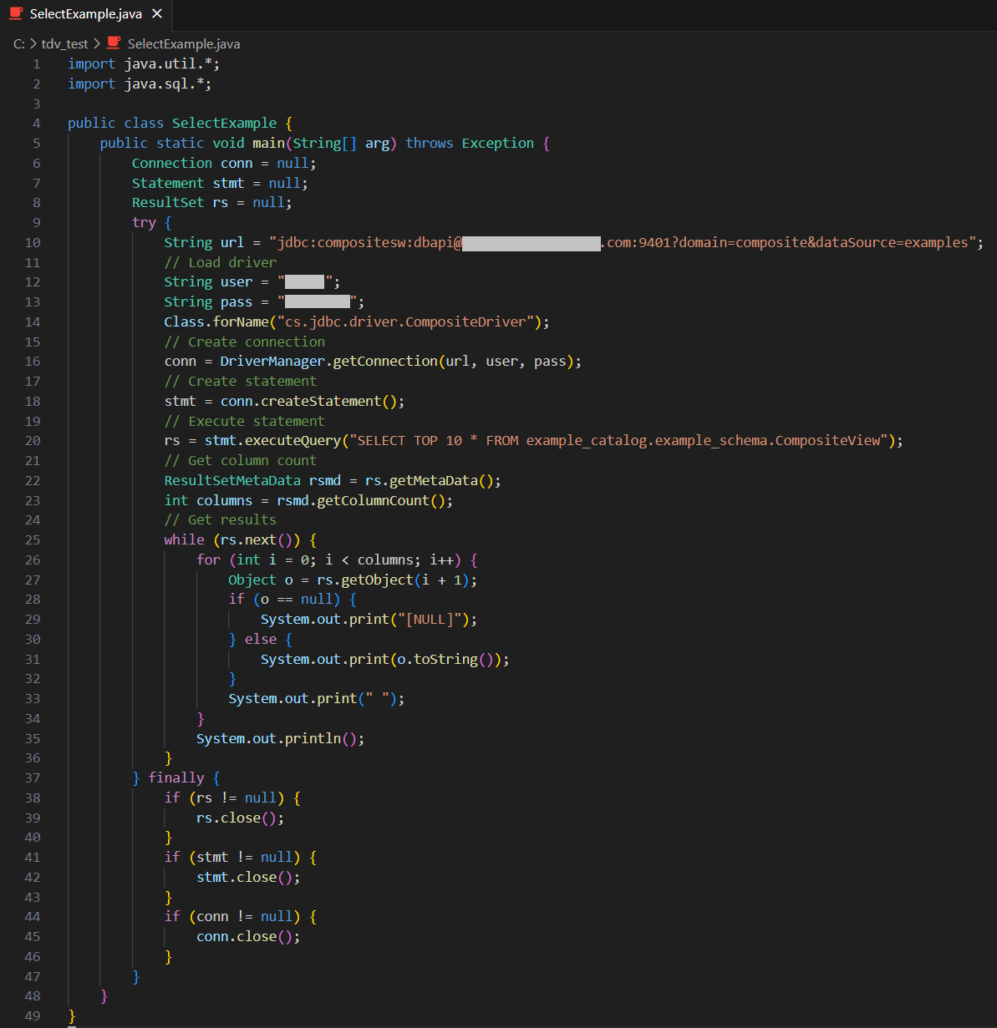Click the 'for (int i = 0' loop line
Screen dimensions: 997x1028
click(x=337, y=560)
